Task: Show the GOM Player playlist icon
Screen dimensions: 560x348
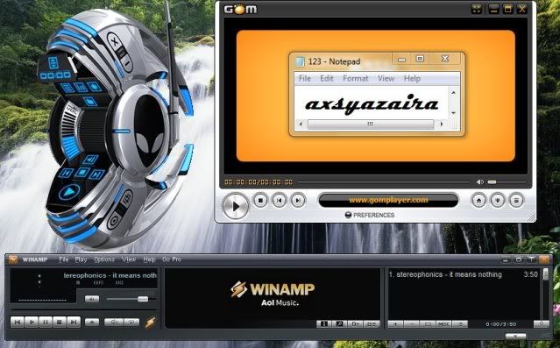Action: pyautogui.click(x=516, y=201)
